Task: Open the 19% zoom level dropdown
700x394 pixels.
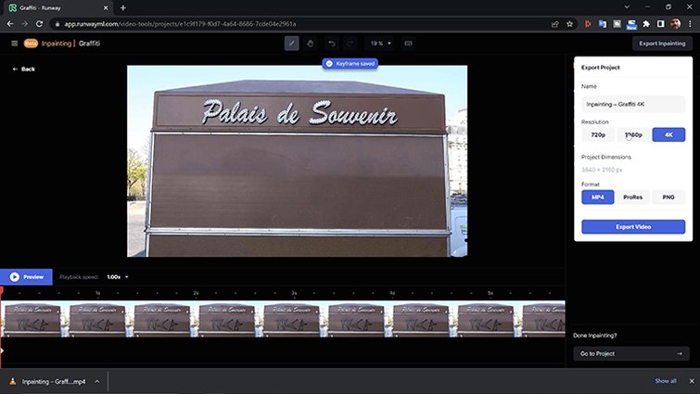Action: [x=380, y=43]
